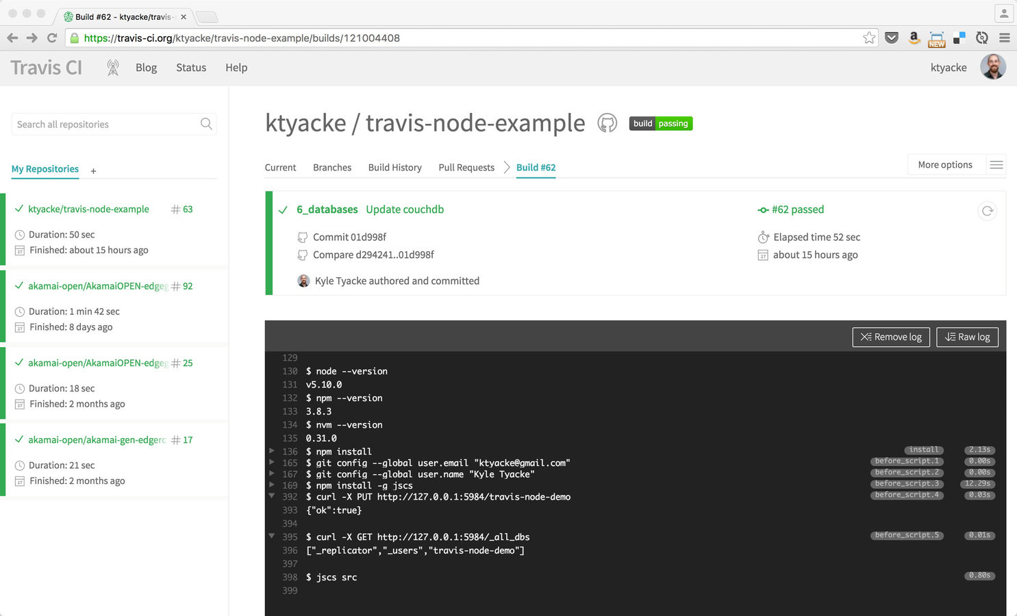1017x616 pixels.
Task: Open the More options dropdown
Action: 945,165
